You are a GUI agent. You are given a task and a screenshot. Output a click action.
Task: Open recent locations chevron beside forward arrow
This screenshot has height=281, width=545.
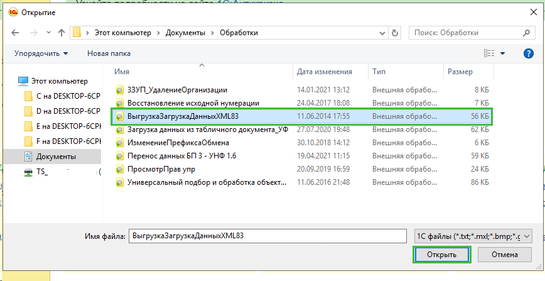click(x=49, y=33)
